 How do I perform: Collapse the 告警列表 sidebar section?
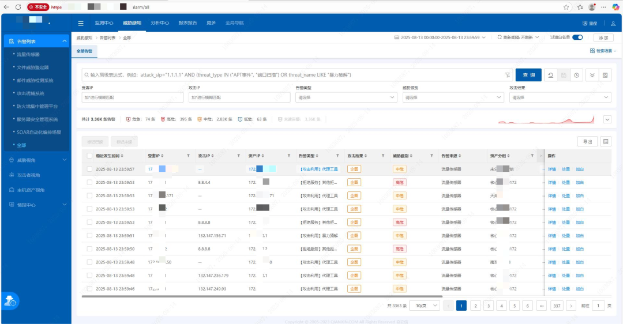coord(65,42)
